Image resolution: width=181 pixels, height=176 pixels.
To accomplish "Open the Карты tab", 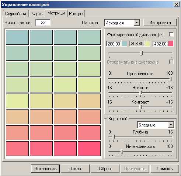I will coord(37,13).
